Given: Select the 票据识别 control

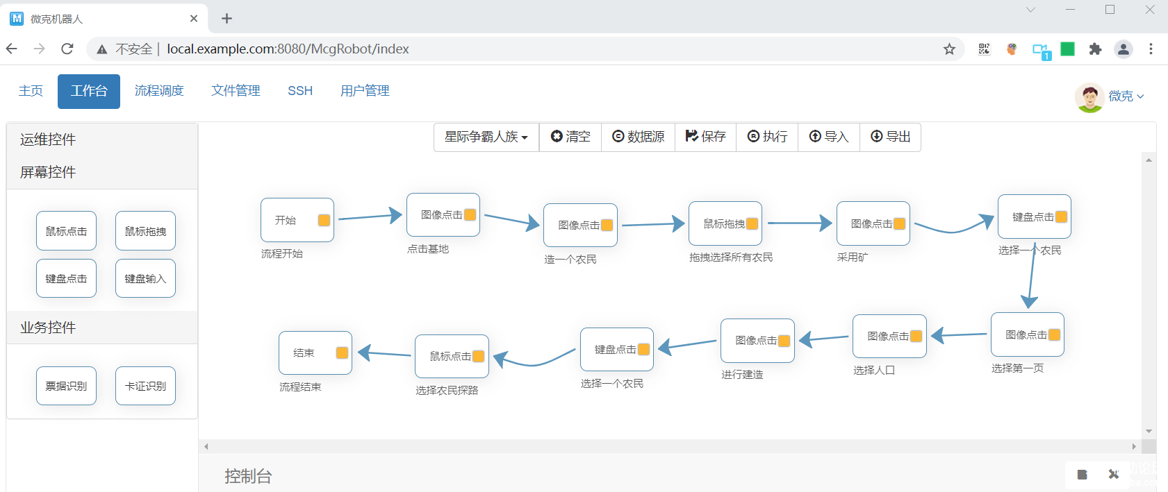Looking at the screenshot, I should [x=66, y=386].
